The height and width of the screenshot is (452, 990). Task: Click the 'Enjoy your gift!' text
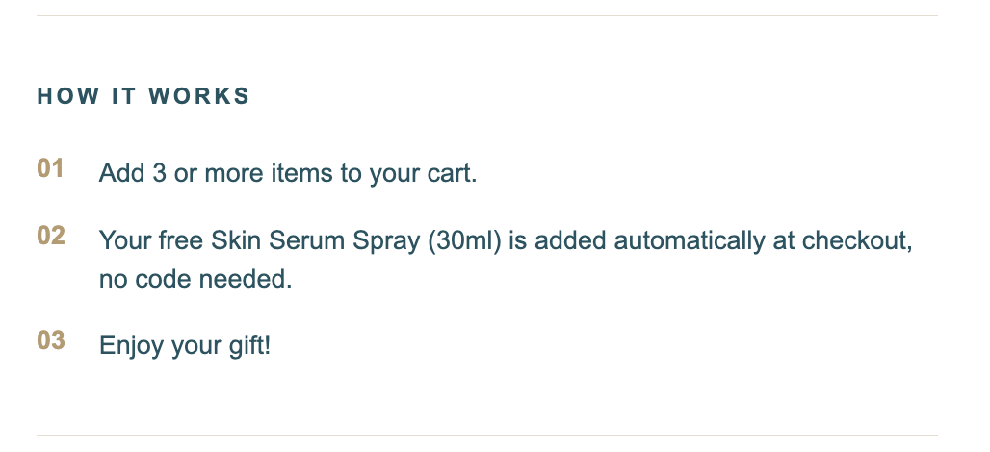185,345
